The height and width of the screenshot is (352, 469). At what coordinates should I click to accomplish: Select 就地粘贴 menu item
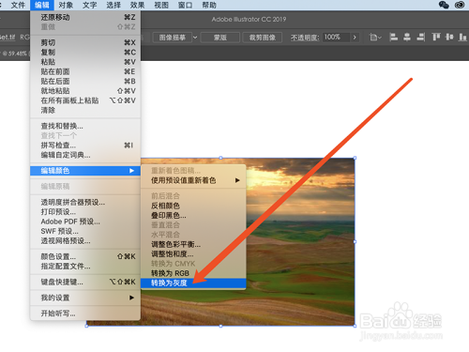click(x=85, y=91)
